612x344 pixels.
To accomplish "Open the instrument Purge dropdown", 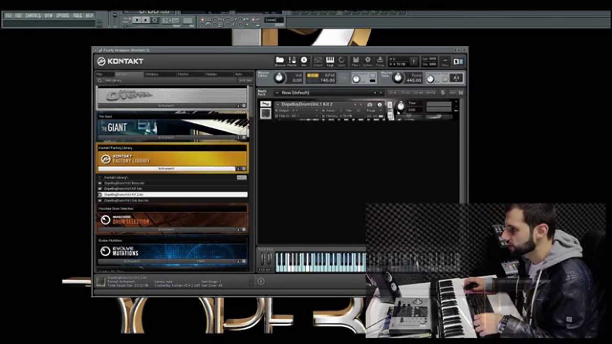I will [374, 110].
